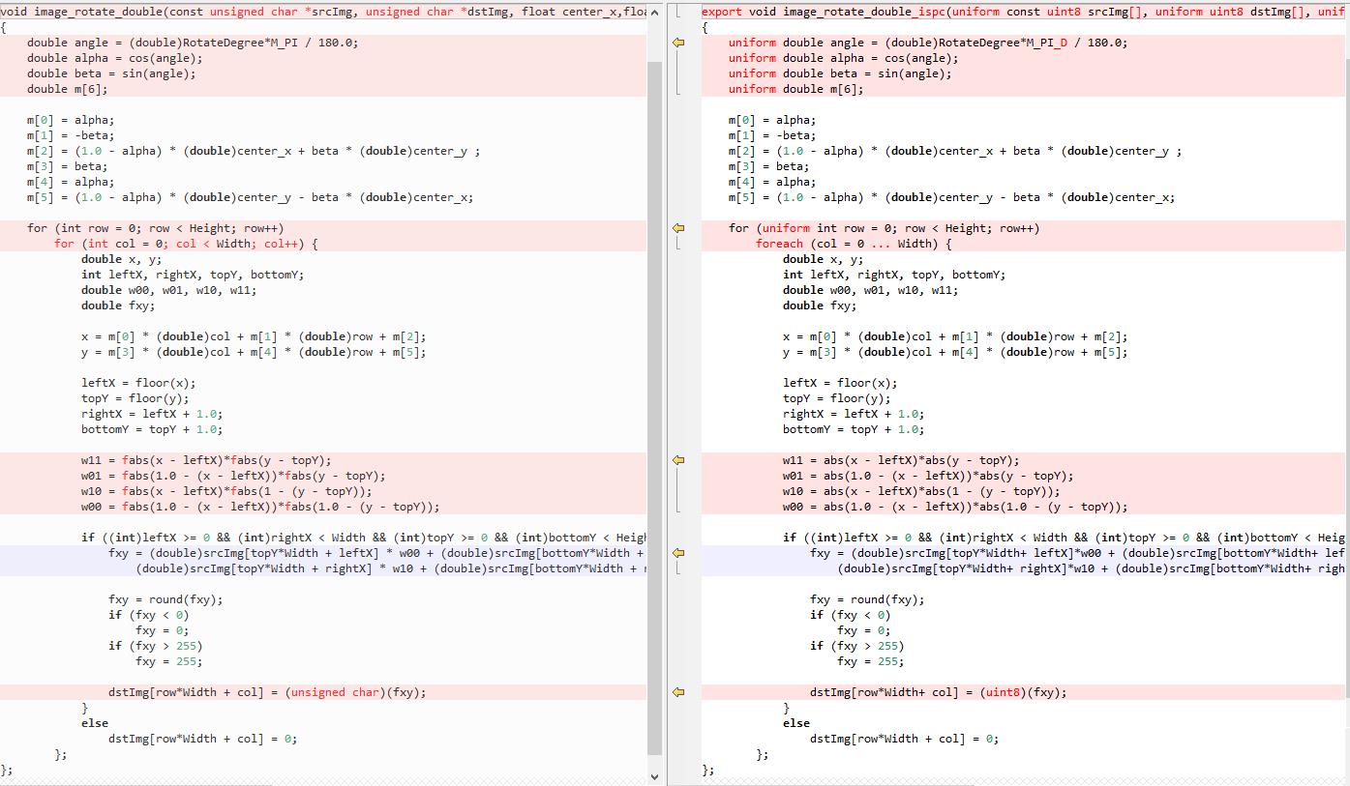Click the merge arrow beside 'uniform double angle' line
The width and height of the screenshot is (1350, 786).
coord(678,43)
